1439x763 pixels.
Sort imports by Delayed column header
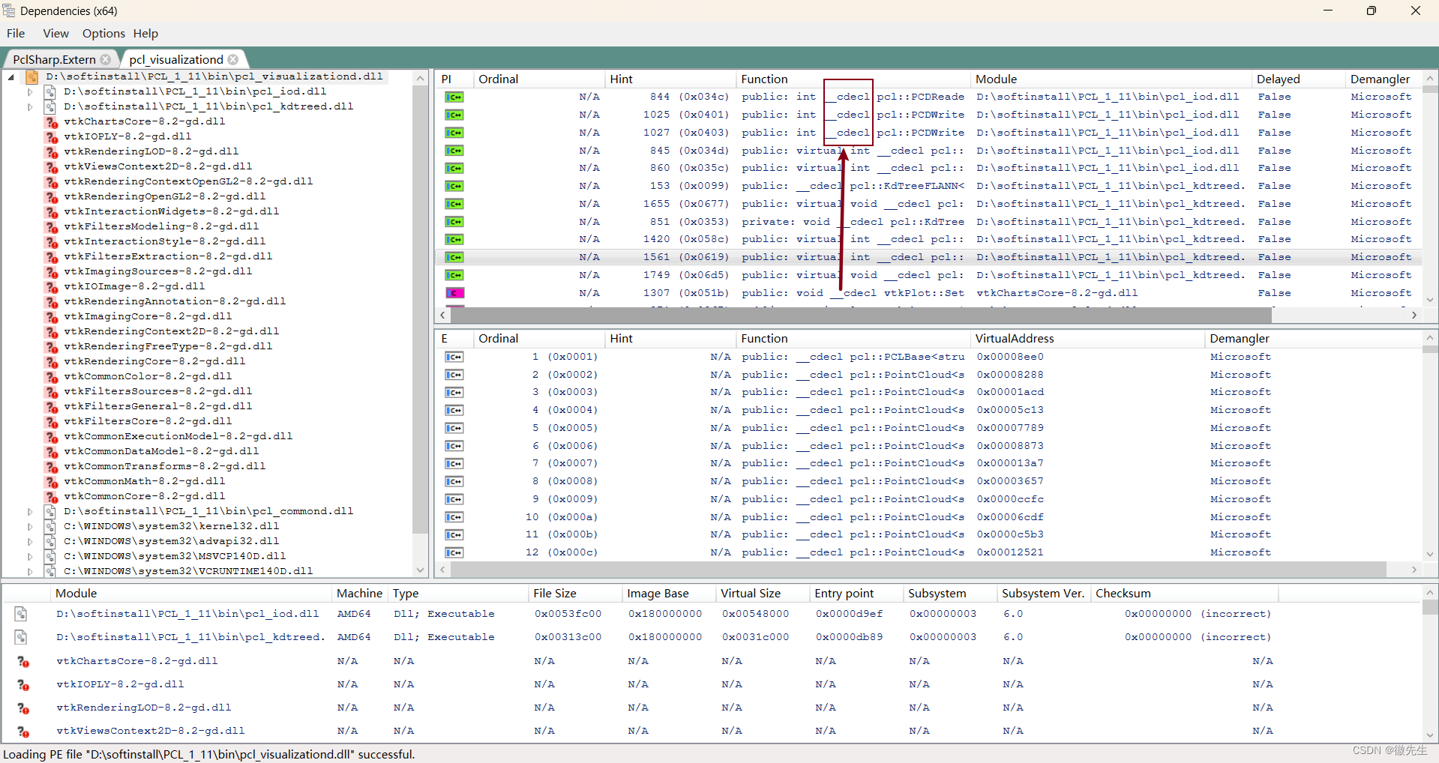tap(1298, 79)
